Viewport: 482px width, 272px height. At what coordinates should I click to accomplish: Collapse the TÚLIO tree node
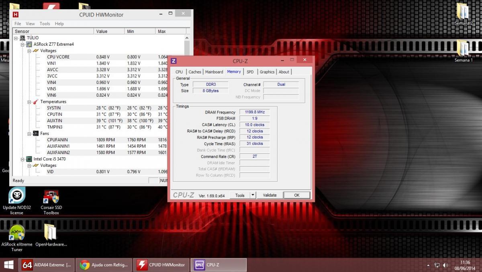pos(16,38)
